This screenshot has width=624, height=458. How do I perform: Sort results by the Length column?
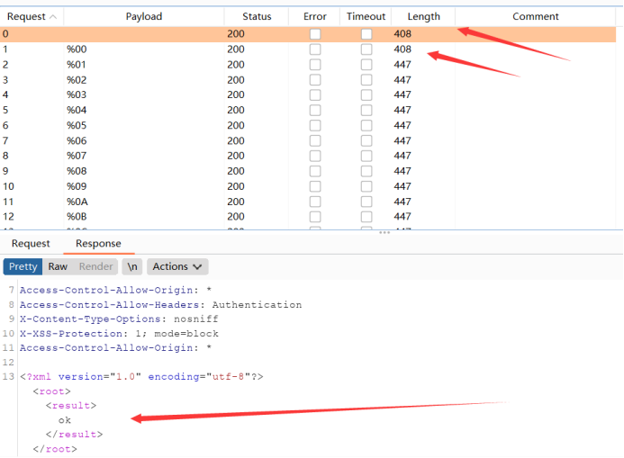423,16
